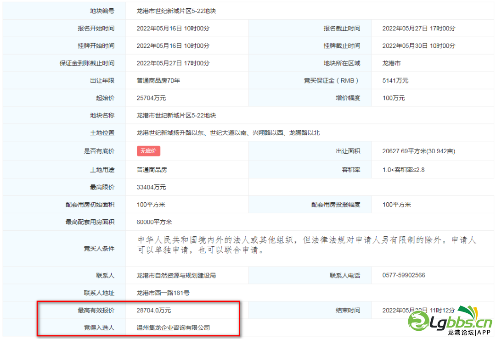
Task: Click the 联系人电话 label
Action: 345,276
